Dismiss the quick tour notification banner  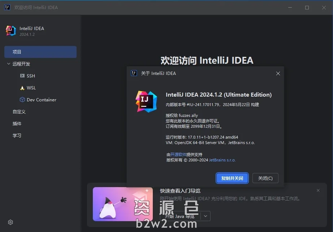click(318, 190)
